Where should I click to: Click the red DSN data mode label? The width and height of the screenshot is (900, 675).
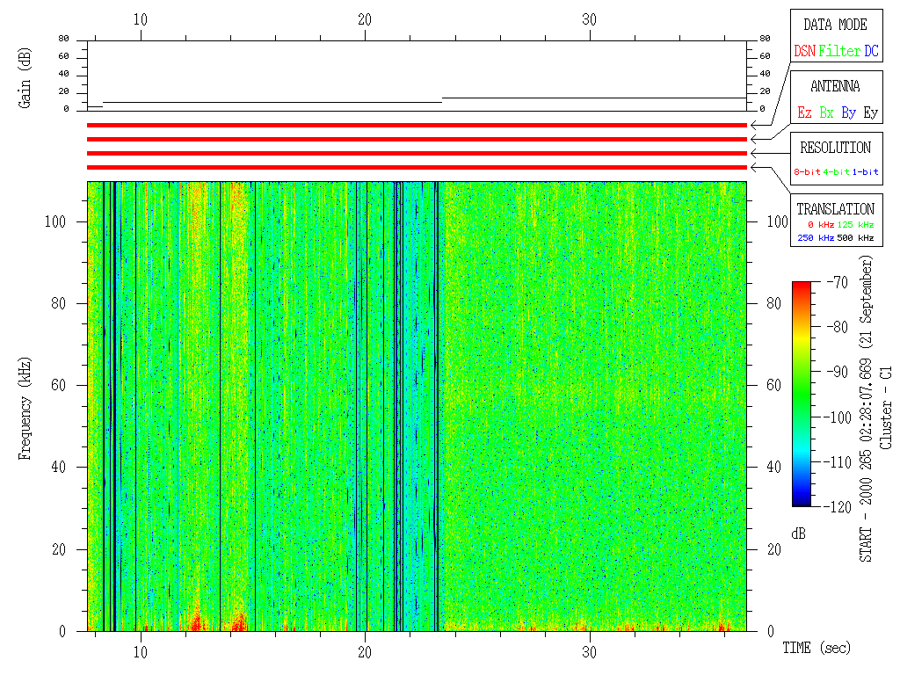pos(804,52)
